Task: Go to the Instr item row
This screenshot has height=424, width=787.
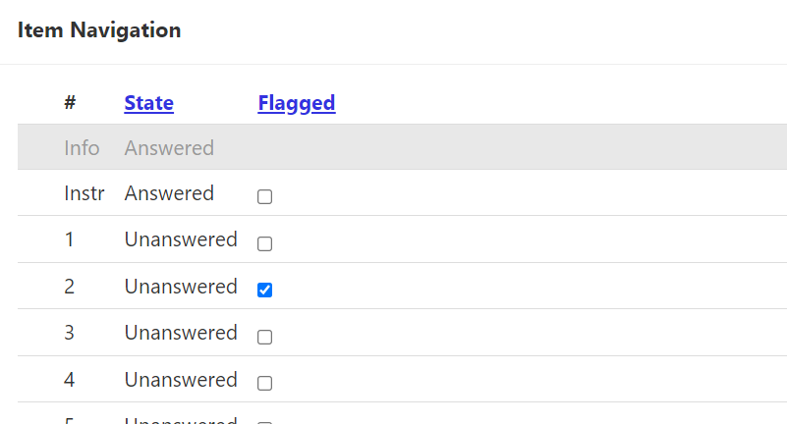Action: coord(84,193)
